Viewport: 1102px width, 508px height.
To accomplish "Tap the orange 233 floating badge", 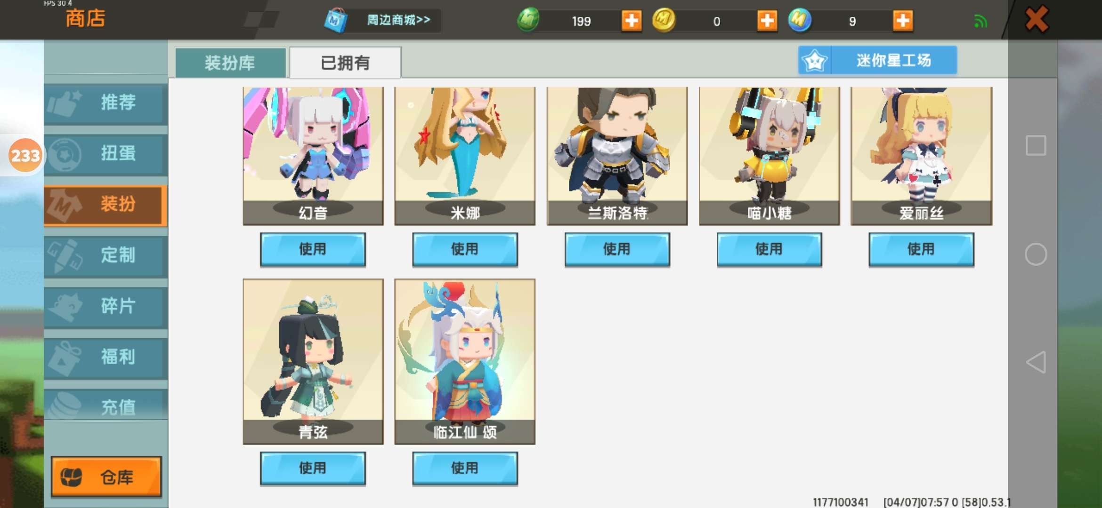I will point(25,155).
